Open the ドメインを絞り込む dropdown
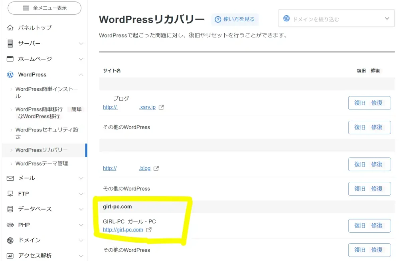Viewport: 399px width, 261px height. pos(336,19)
